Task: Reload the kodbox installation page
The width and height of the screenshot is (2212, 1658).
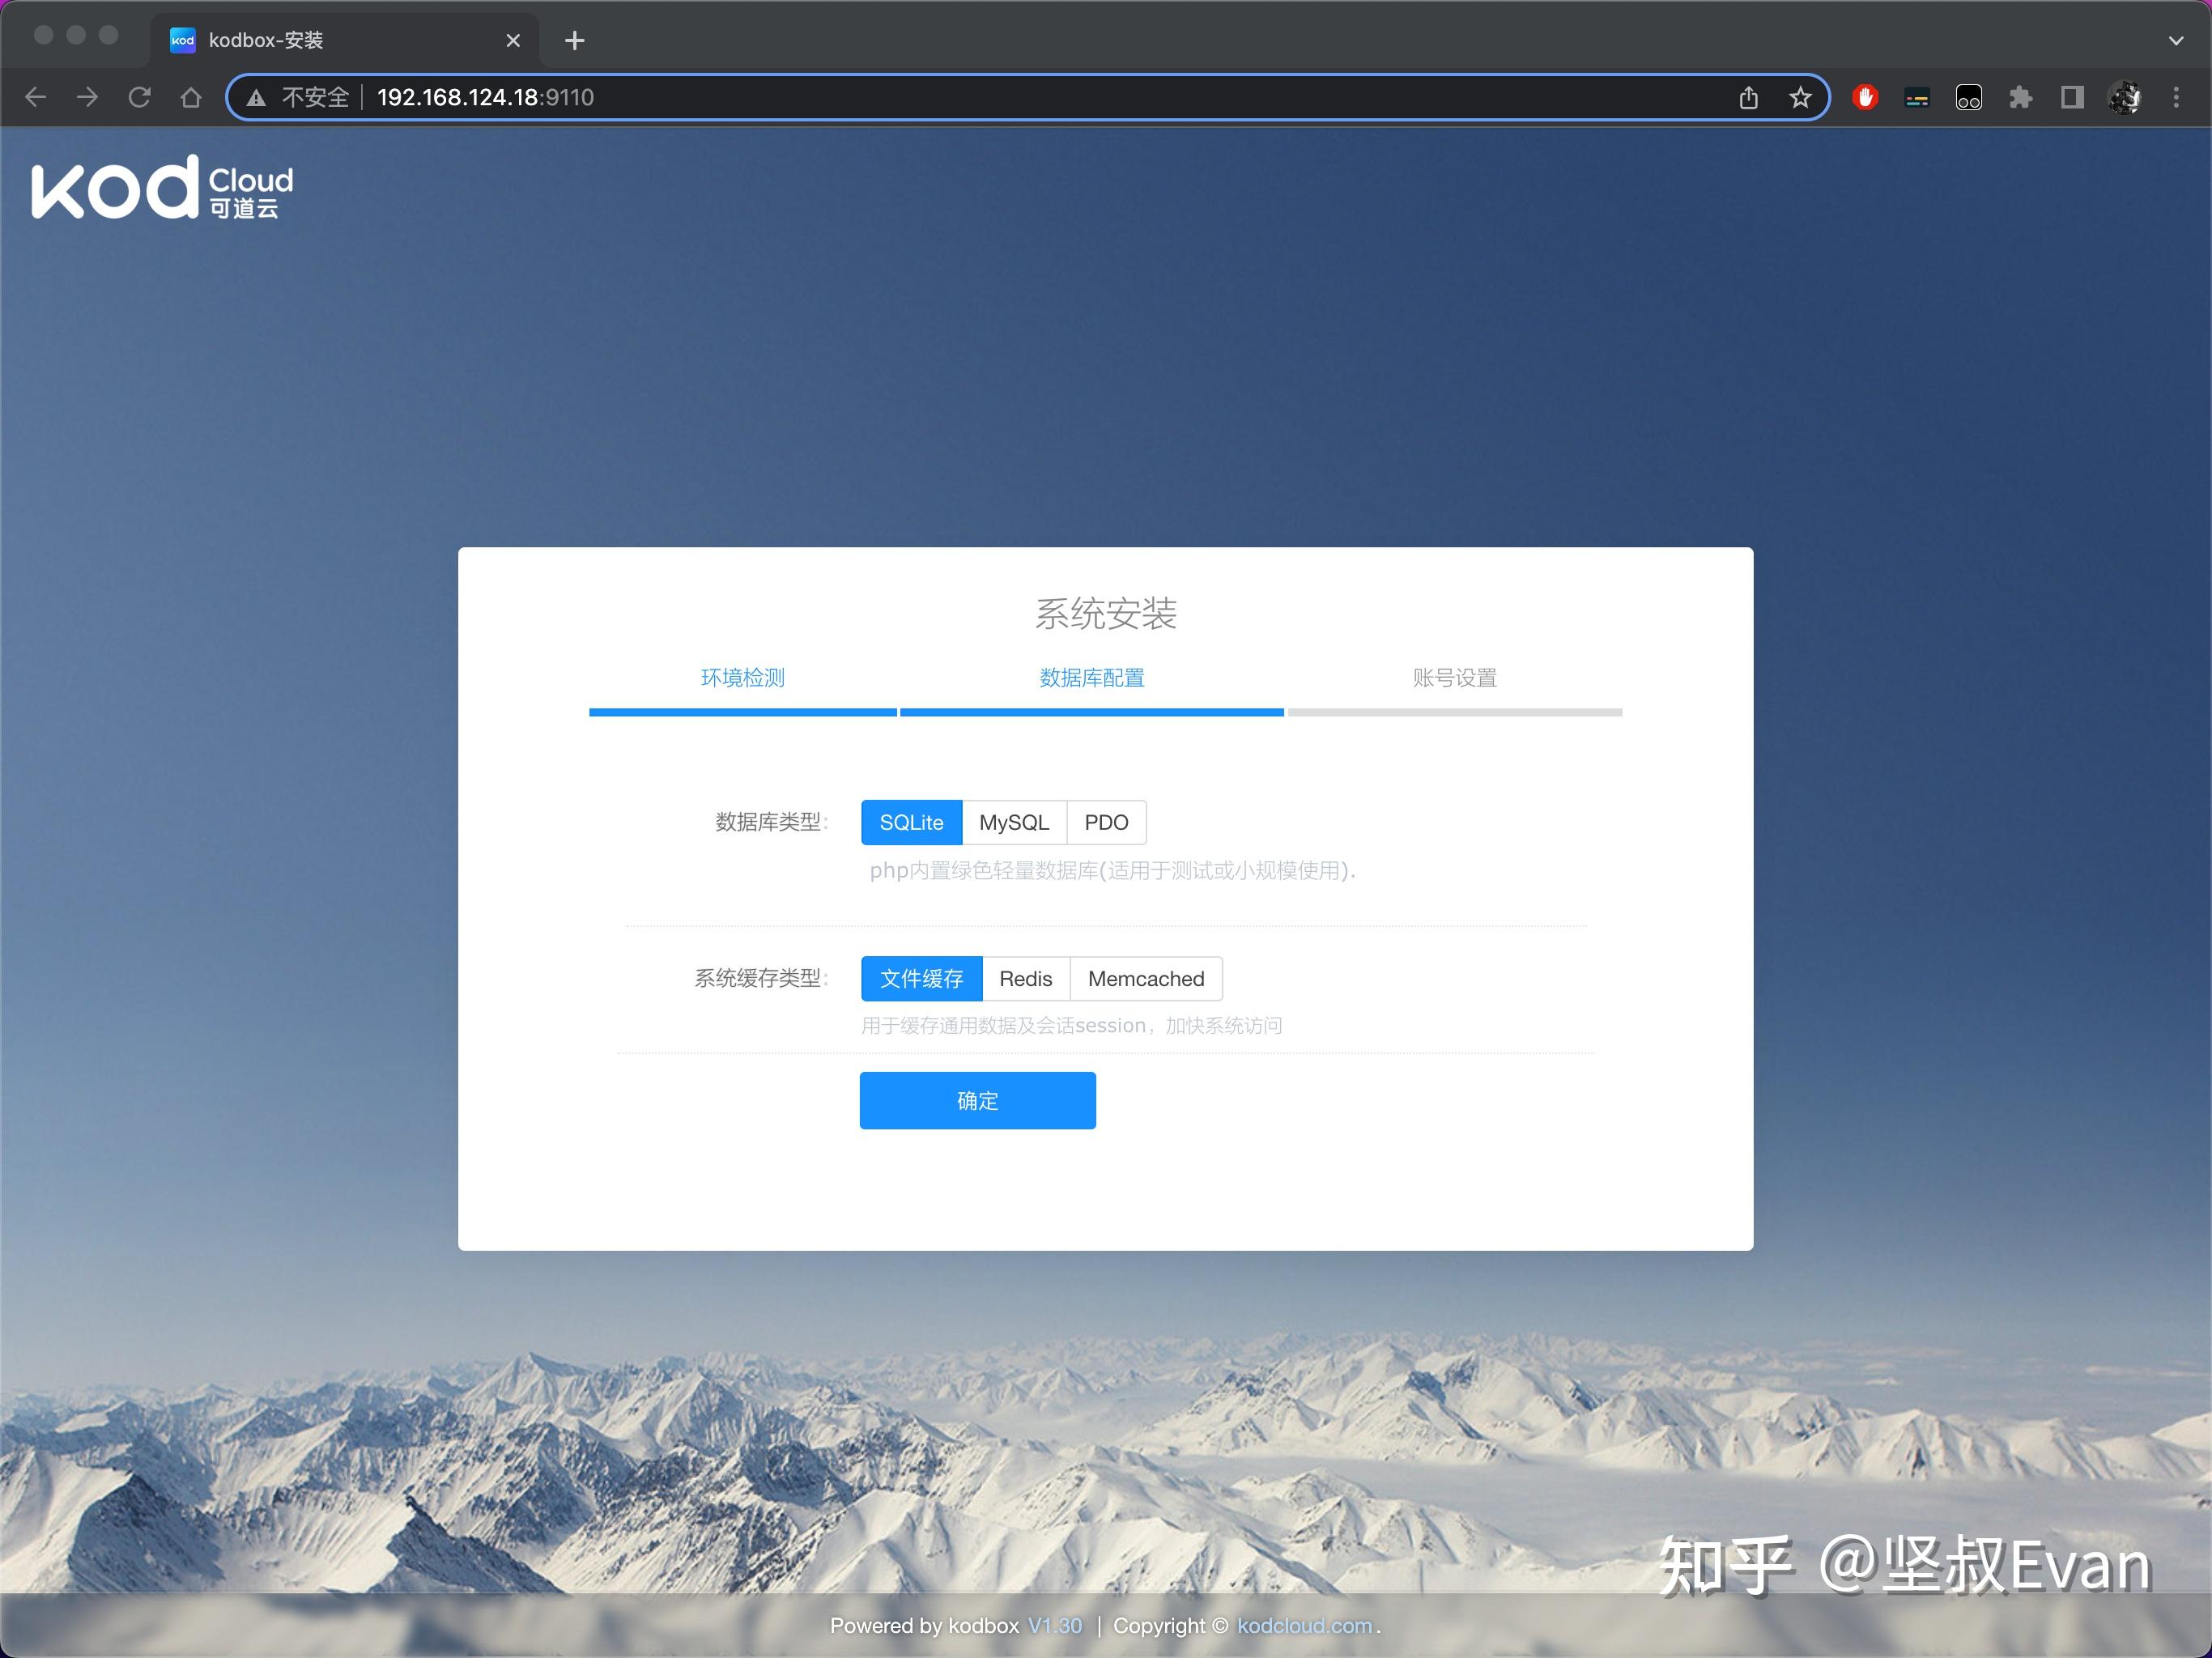Action: pyautogui.click(x=140, y=97)
